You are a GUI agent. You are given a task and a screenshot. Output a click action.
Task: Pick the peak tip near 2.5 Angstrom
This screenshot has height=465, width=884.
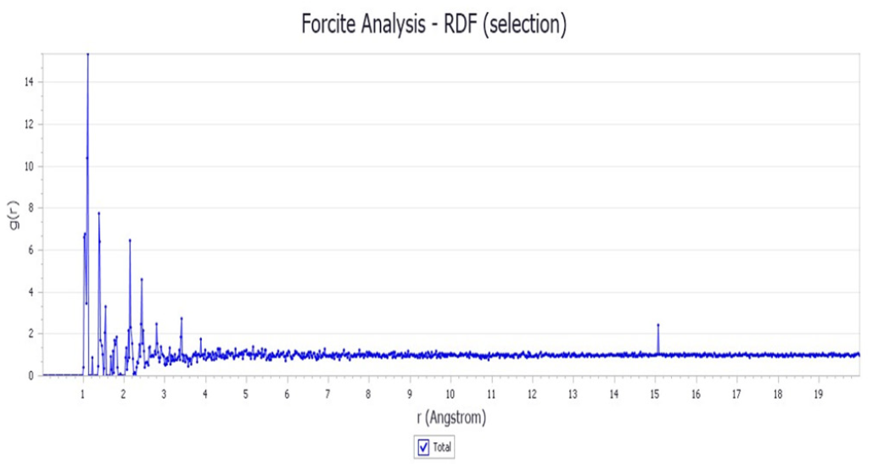coord(142,280)
